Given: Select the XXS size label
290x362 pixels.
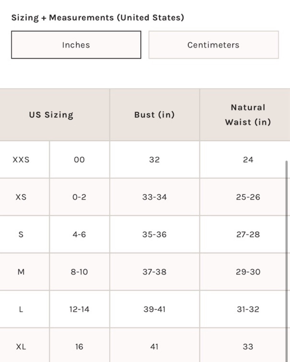Looking at the screenshot, I should tap(21, 159).
